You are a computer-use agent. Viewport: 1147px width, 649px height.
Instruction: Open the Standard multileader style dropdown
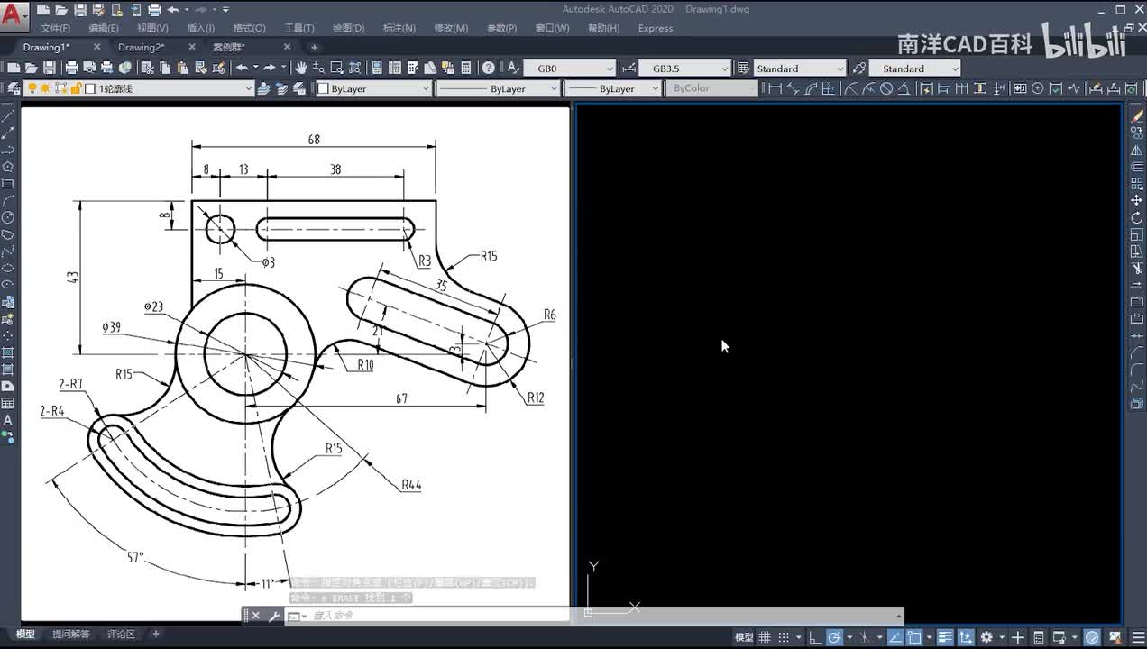(915, 69)
